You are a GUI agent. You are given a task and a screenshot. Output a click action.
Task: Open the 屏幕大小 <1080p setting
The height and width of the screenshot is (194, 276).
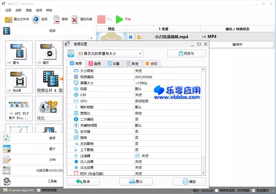166,83
